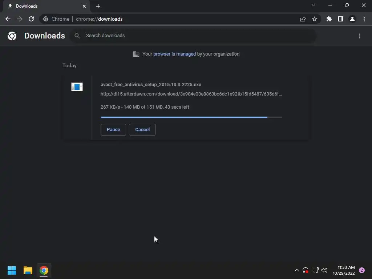Click the avast_free_antivirus_setup file name

click(x=151, y=85)
